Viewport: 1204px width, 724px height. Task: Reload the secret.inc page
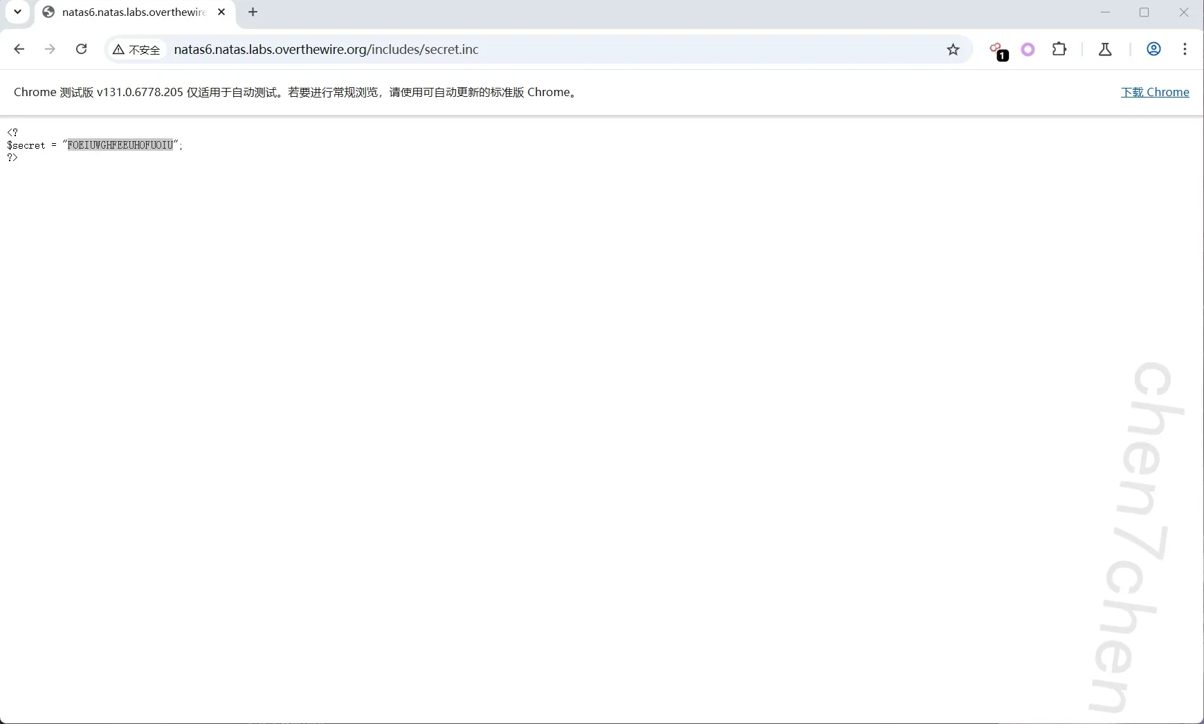coord(82,49)
